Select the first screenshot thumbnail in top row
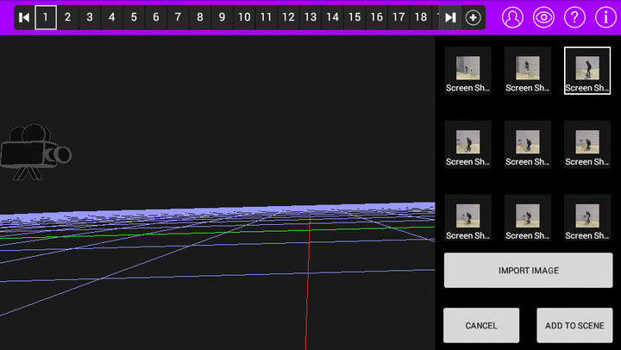621x350 pixels. tap(467, 70)
